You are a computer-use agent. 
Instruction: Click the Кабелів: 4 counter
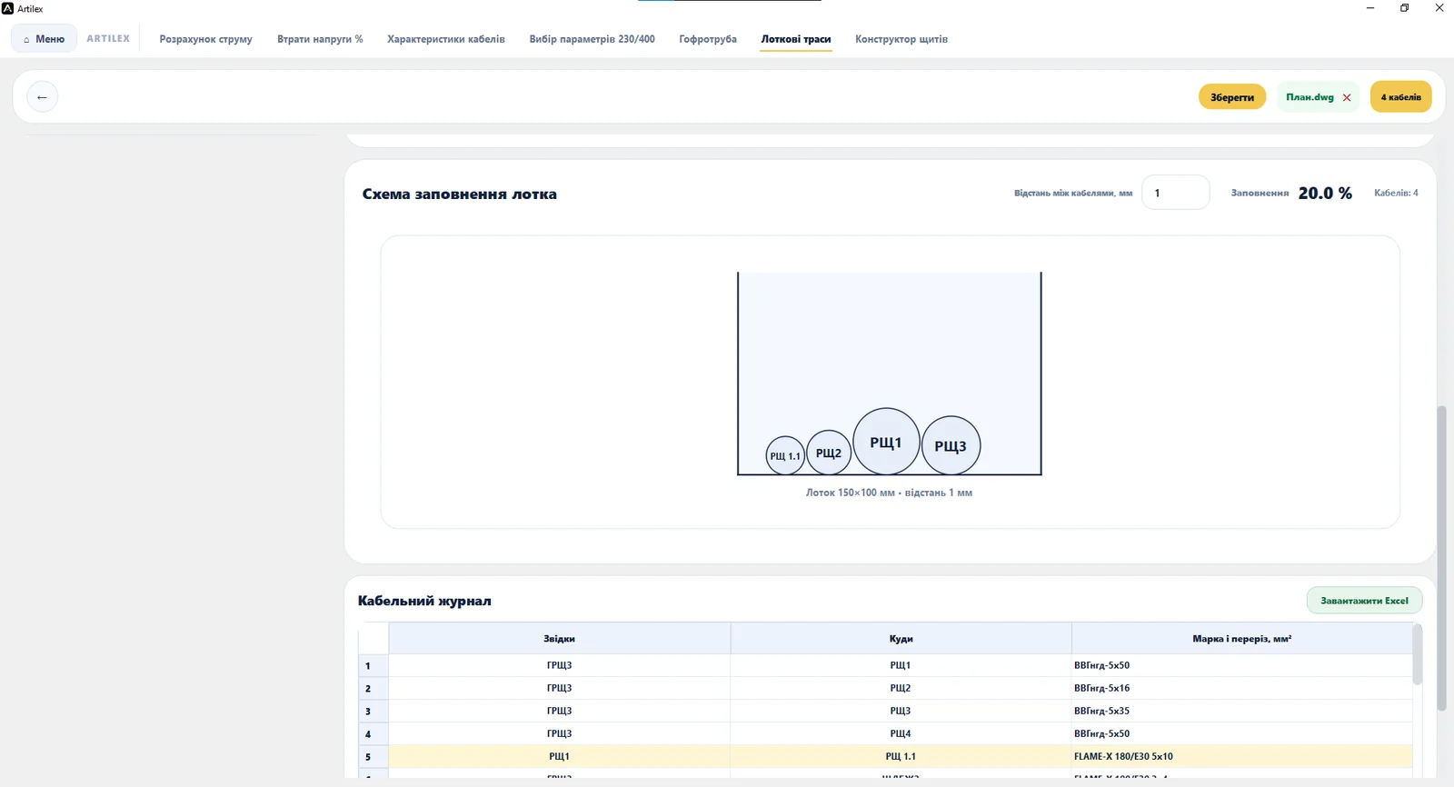point(1396,193)
